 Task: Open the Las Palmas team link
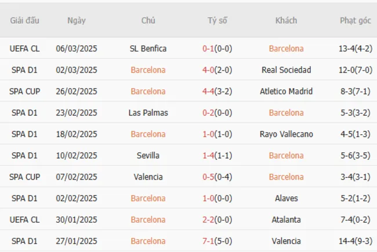pos(148,113)
